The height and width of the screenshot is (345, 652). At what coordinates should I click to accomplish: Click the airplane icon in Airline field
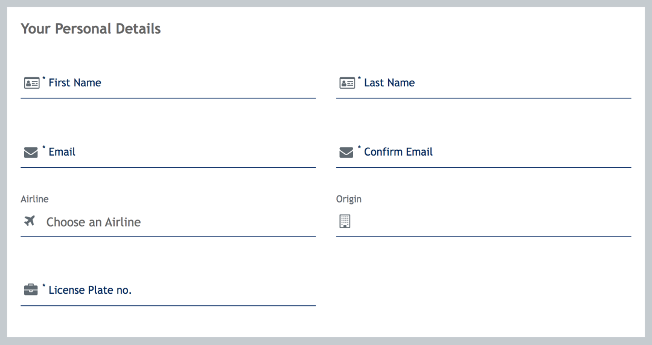(30, 221)
